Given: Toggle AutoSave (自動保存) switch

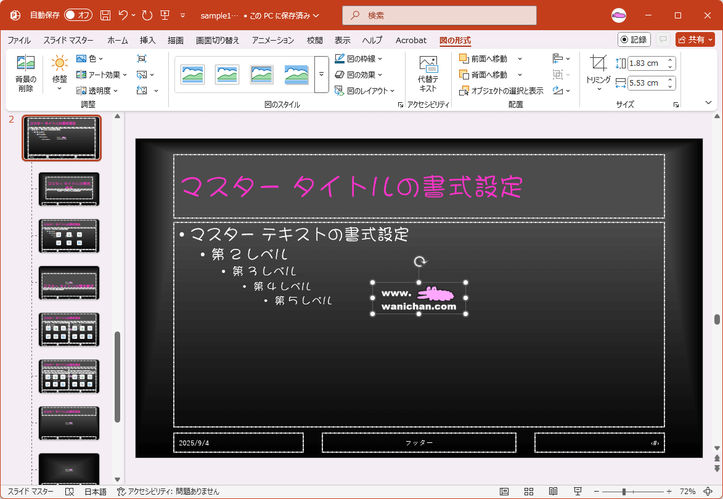Looking at the screenshot, I should click(x=78, y=15).
